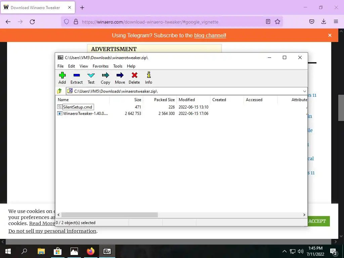The image size is (344, 258).
Task: Go up one folder level in 7-Zip
Action: (59, 91)
